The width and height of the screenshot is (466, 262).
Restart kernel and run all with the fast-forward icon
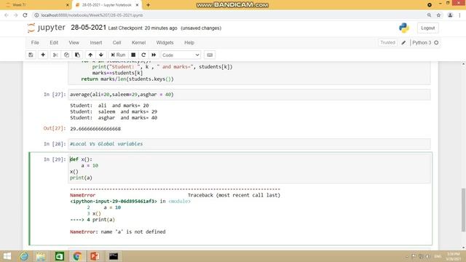[x=154, y=55]
